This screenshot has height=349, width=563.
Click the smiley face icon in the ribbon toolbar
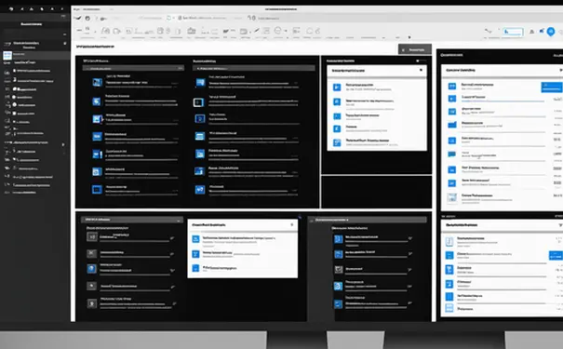coord(277,31)
